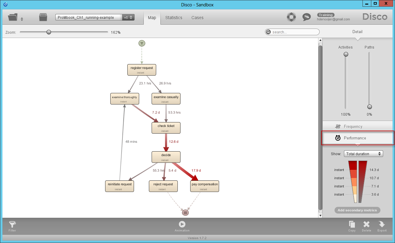395x243 pixels.
Task: Click the path duration color legend
Action: tap(363, 182)
